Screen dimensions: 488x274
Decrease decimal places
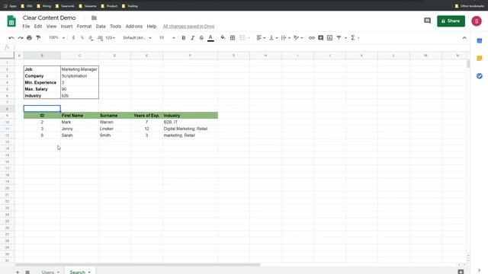pos(91,38)
